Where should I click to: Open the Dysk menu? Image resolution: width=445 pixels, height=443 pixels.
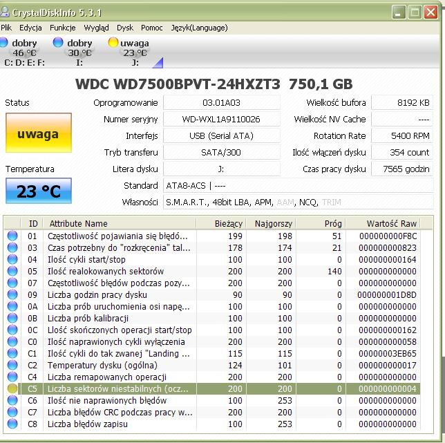(125, 28)
